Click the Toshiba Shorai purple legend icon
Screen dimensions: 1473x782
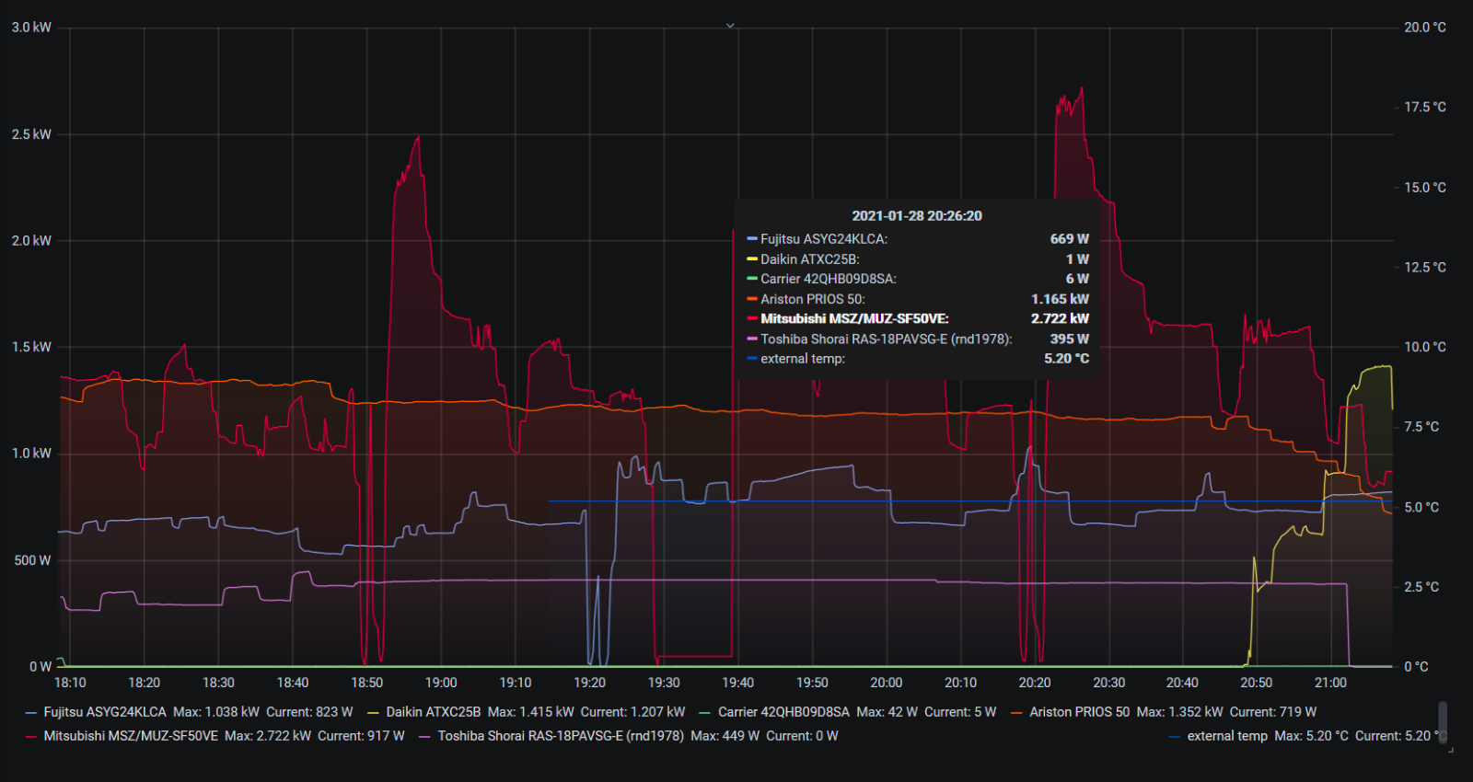(x=424, y=736)
